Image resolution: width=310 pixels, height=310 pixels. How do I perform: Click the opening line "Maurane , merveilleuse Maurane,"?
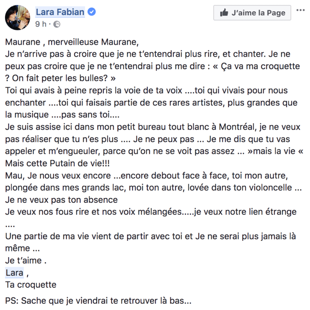click(x=72, y=42)
